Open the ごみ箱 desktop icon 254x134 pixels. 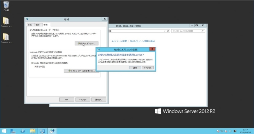tap(6, 6)
